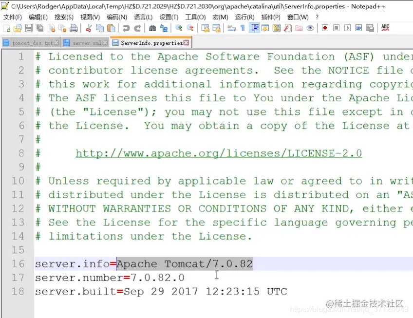Screen dimensions: 413x318
Task: Zoom out with magnifier minus icon
Action: (190, 28)
